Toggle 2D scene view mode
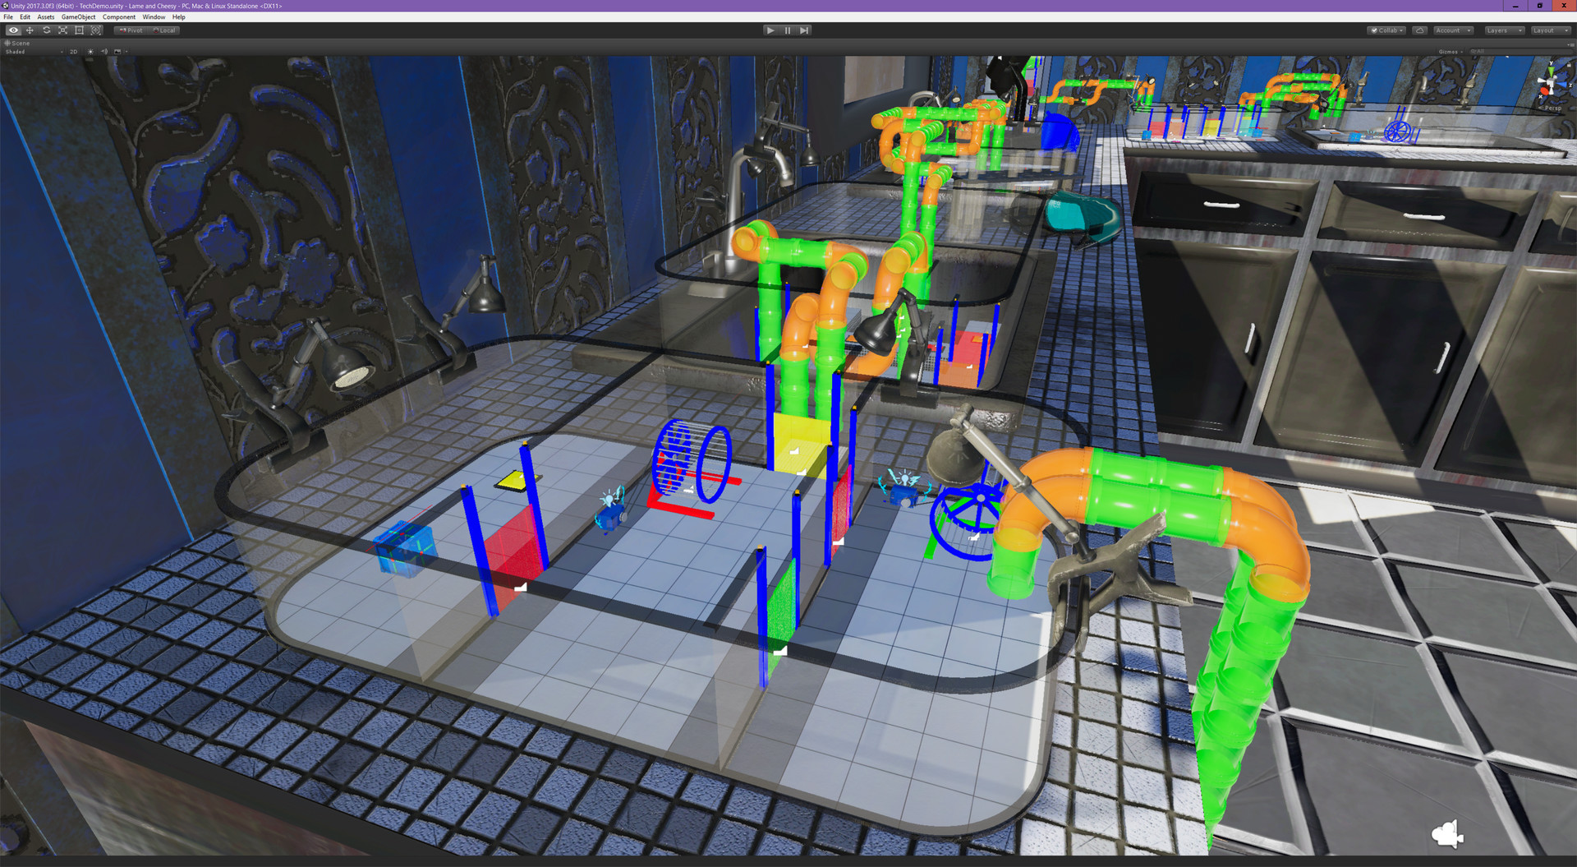 [73, 52]
